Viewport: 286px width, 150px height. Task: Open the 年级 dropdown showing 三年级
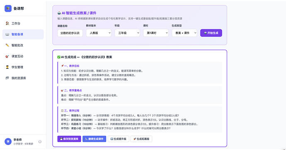pyautogui.click(x=127, y=33)
